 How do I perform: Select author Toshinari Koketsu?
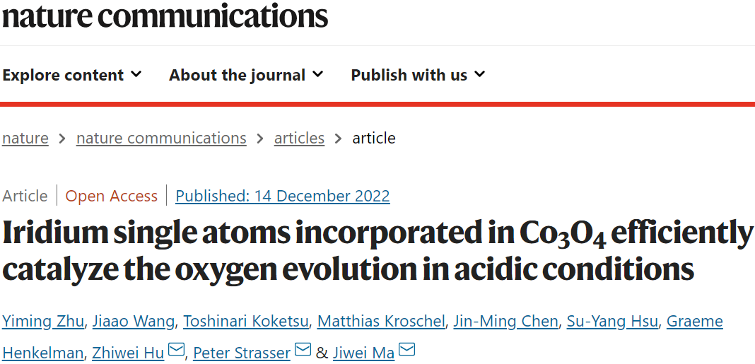(246, 321)
